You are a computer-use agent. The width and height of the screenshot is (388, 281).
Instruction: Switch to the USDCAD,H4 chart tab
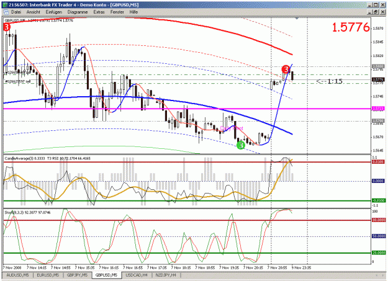point(137,275)
